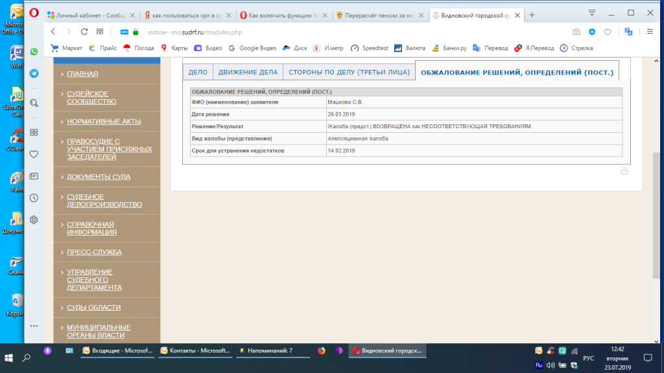Take a snapshot with the camera icon
The width and height of the screenshot is (664, 373).
(576, 32)
